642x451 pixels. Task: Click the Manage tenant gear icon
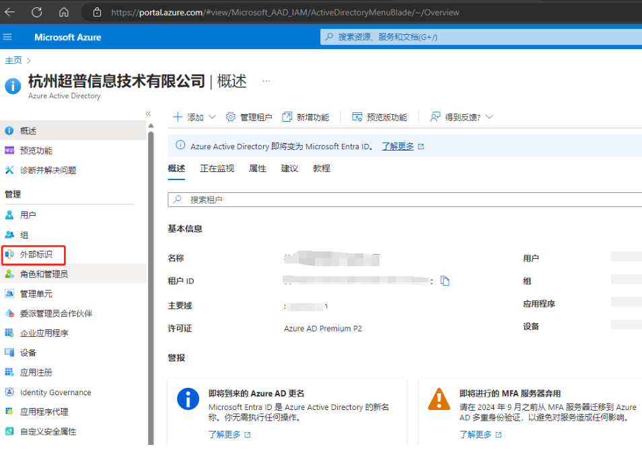(231, 117)
